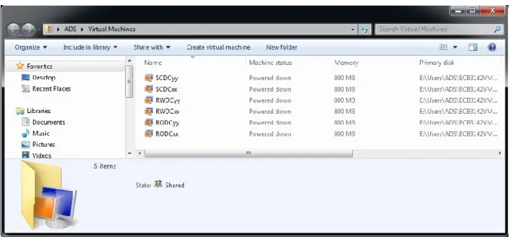Select the SCDCxx virtual machine icon
The image size is (511, 240).
[149, 89]
